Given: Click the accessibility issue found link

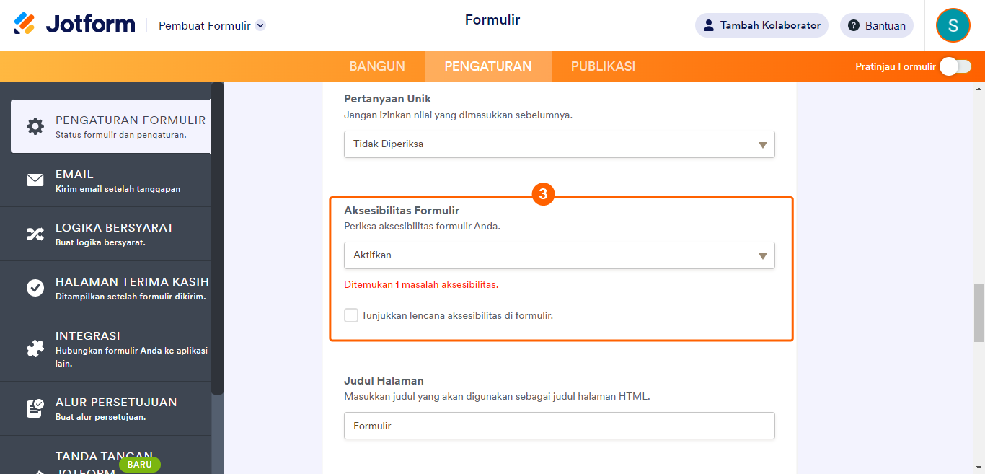Looking at the screenshot, I should [421, 285].
